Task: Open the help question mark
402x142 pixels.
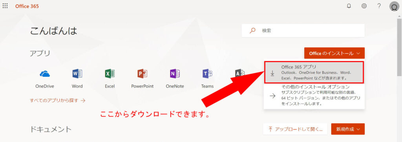Action: (379, 6)
